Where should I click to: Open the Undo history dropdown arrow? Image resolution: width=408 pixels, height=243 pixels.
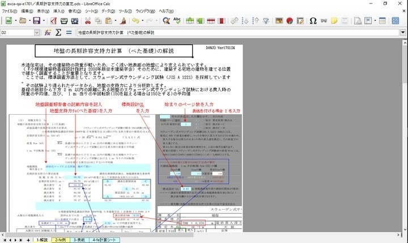(142, 20)
